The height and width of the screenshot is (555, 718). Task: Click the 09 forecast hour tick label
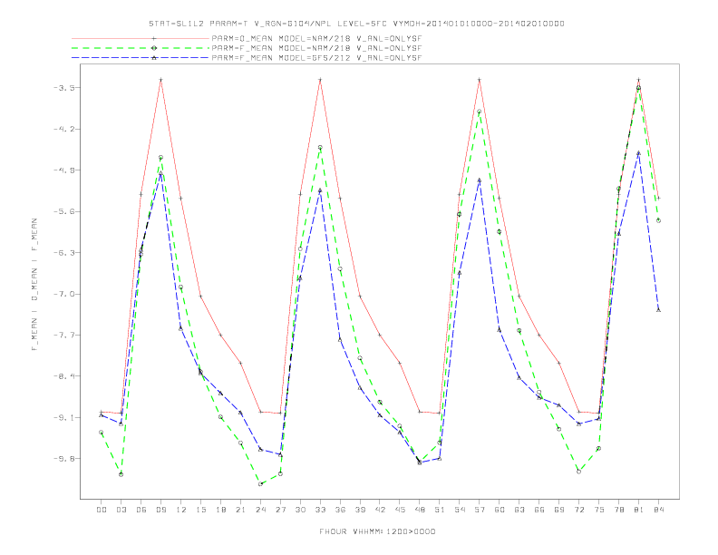click(160, 510)
